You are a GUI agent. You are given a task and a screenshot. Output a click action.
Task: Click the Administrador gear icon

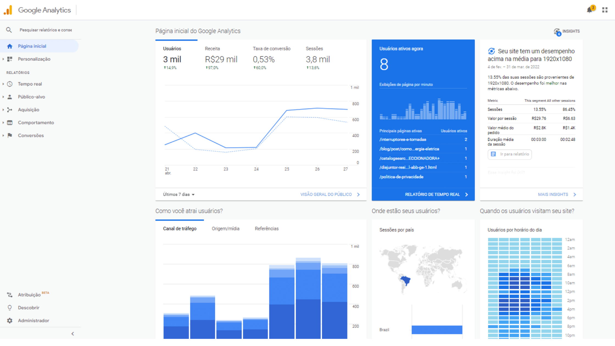10,321
